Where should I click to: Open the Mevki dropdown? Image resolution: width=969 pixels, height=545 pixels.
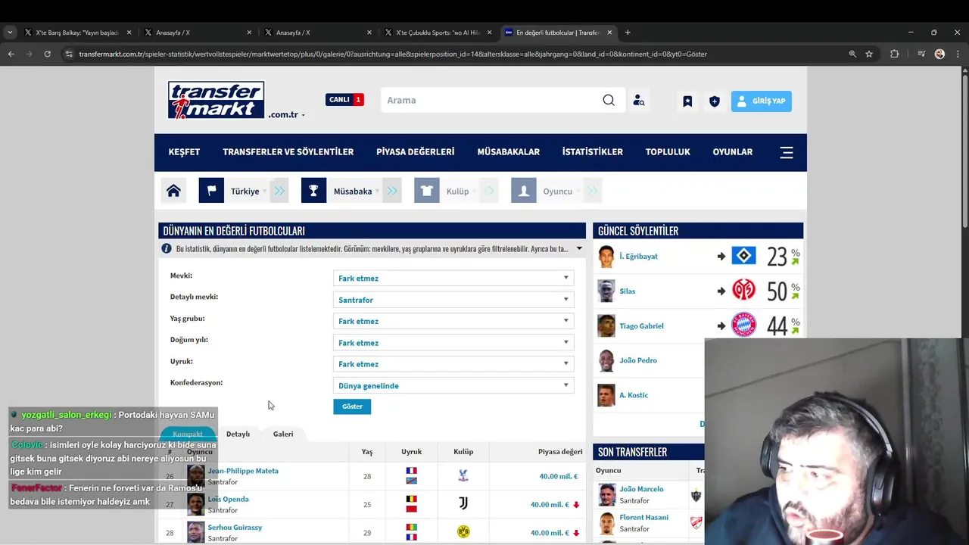(x=453, y=278)
